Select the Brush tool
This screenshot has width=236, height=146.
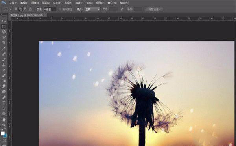4,59
